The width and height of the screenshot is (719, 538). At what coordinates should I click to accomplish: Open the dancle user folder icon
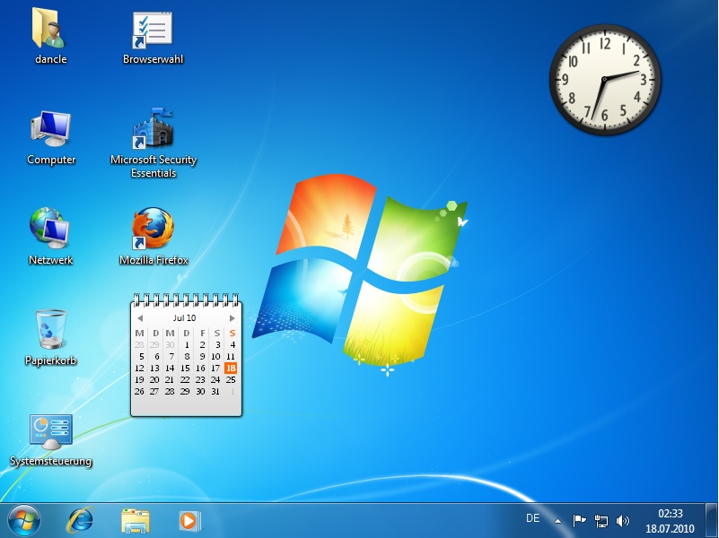[50, 29]
